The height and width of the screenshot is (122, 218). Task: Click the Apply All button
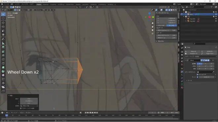[x=192, y=51]
